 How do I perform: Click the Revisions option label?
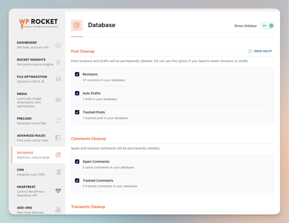tap(90, 74)
